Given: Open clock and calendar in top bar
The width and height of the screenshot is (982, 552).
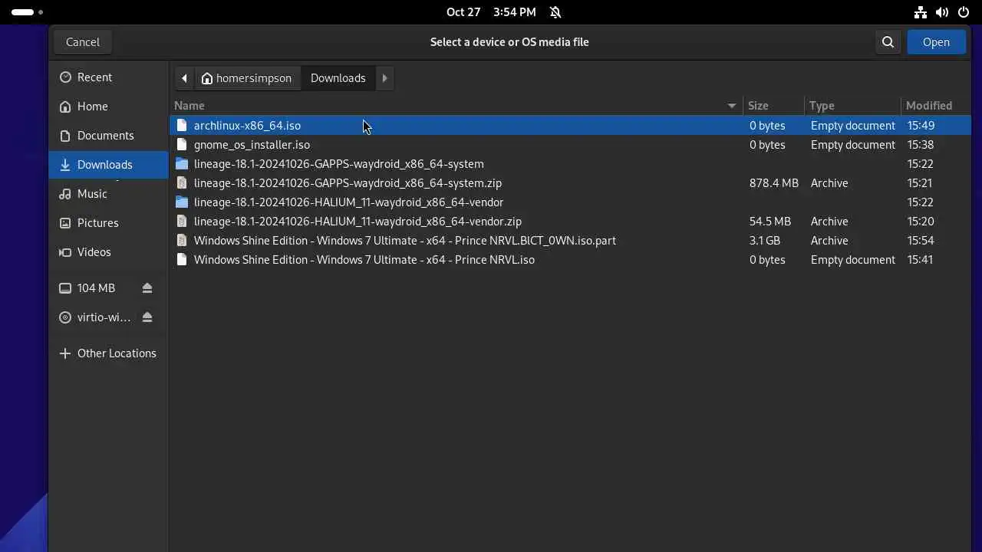Looking at the screenshot, I should click(x=491, y=12).
